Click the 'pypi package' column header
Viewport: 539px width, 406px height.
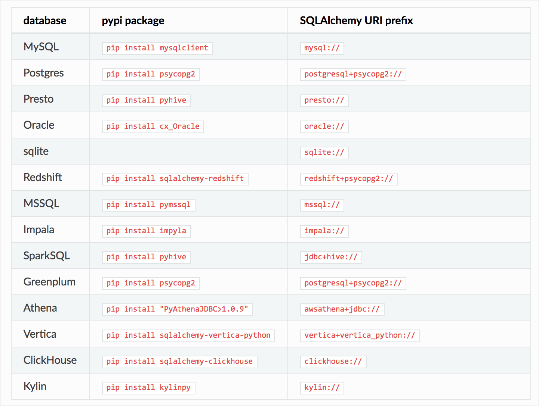point(133,21)
